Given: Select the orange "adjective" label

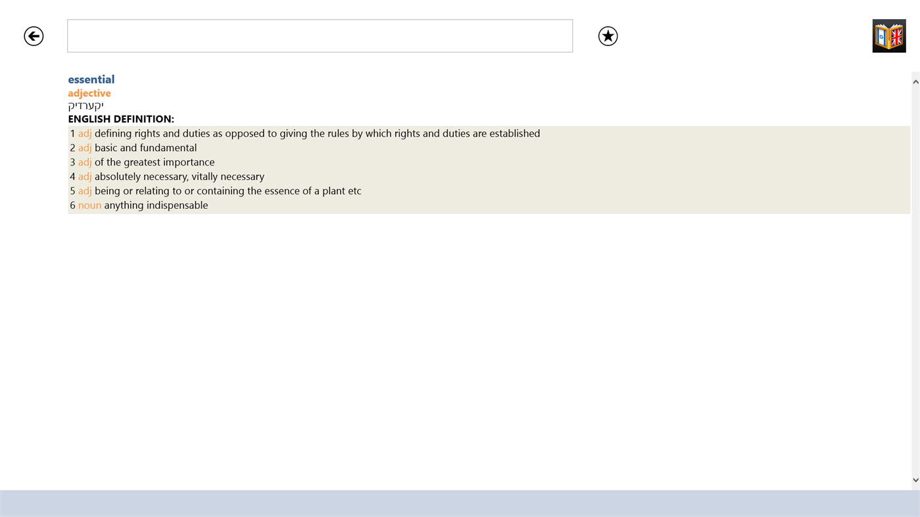Looking at the screenshot, I should [89, 93].
